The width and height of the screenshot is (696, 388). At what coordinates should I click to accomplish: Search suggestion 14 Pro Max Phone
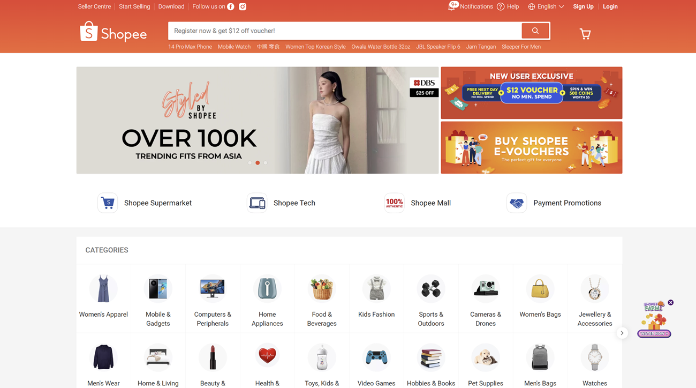(190, 47)
